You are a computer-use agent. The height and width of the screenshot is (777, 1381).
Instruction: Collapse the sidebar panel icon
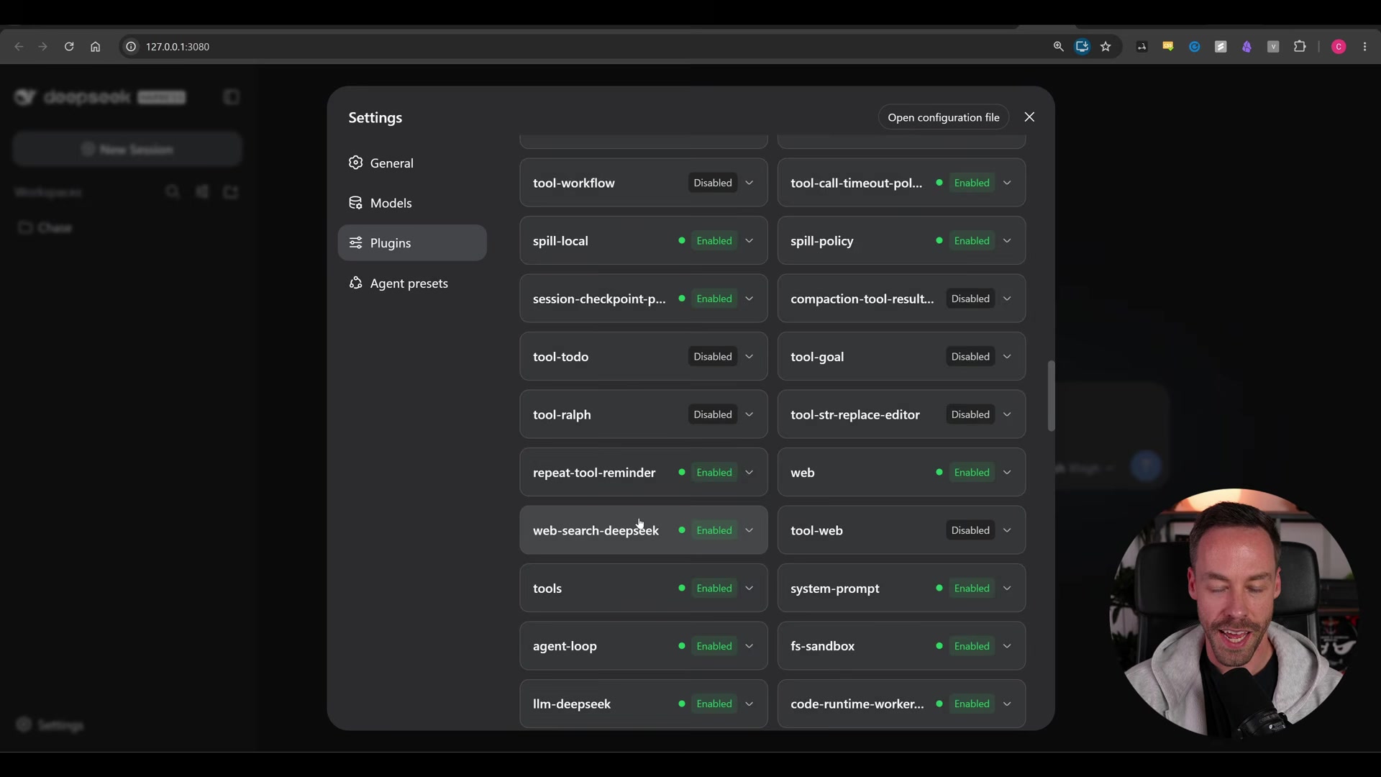coord(231,97)
